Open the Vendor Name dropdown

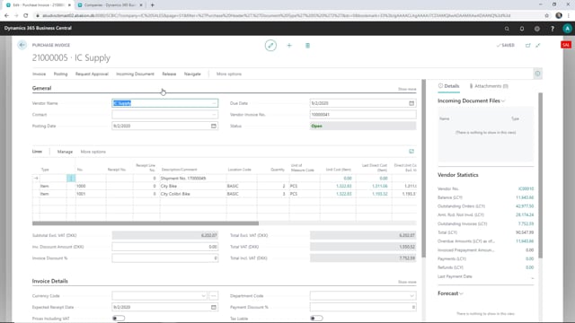(214, 103)
